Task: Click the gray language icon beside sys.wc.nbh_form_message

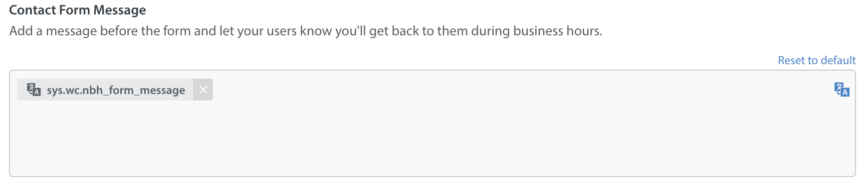Action: click(33, 90)
